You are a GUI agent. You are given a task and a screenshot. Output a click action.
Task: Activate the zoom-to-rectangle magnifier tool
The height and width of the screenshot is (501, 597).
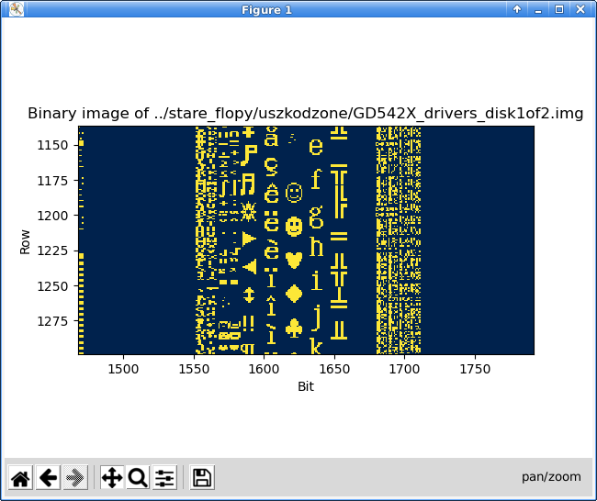tap(138, 477)
